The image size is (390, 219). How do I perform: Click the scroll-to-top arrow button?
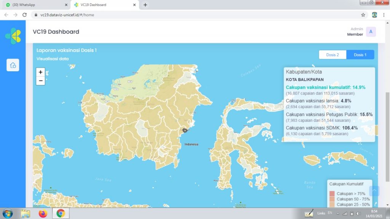(x=374, y=191)
